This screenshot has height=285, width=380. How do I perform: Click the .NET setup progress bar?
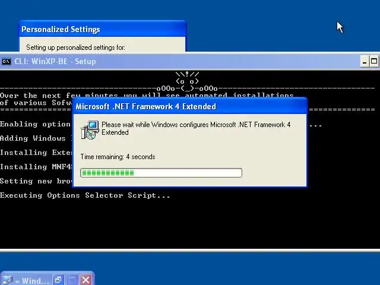[161, 173]
